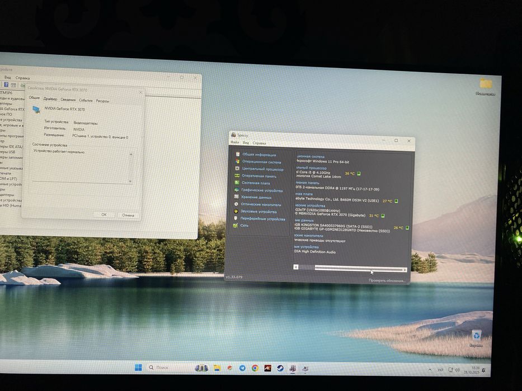Click the "B460M DS3H V2" motherboard line
The image size is (522, 391).
point(337,199)
